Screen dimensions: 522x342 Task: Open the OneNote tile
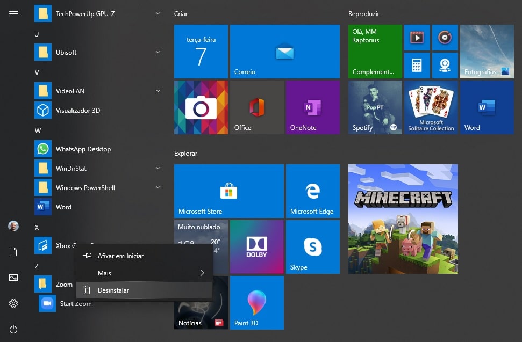pyautogui.click(x=313, y=107)
